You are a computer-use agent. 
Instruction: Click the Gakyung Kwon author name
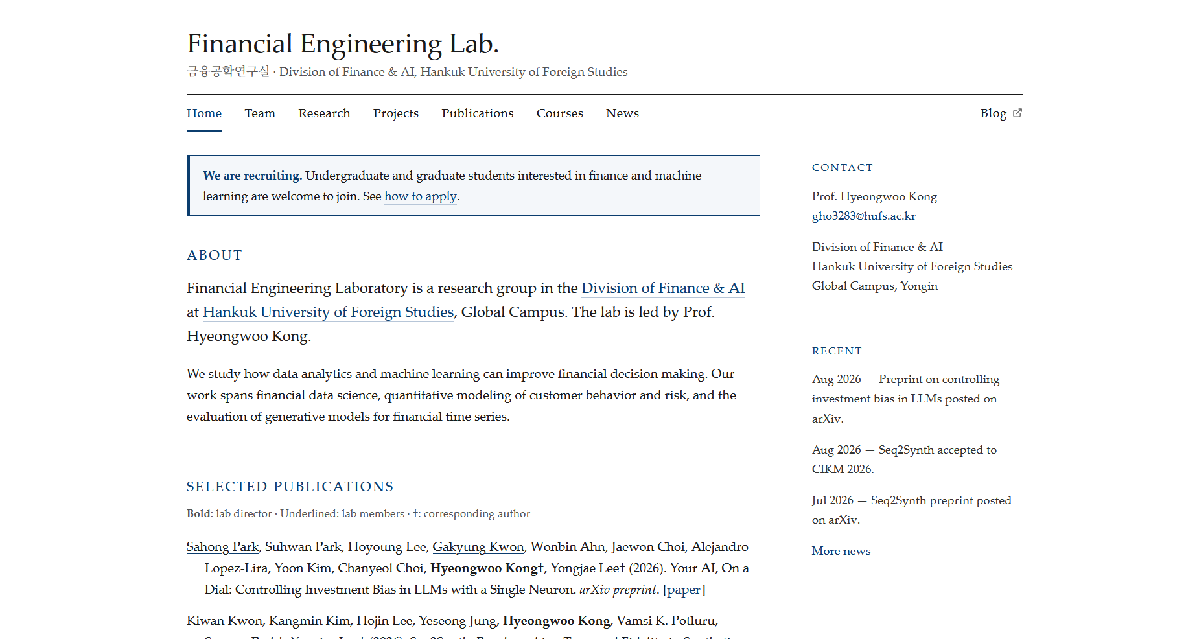(x=478, y=547)
